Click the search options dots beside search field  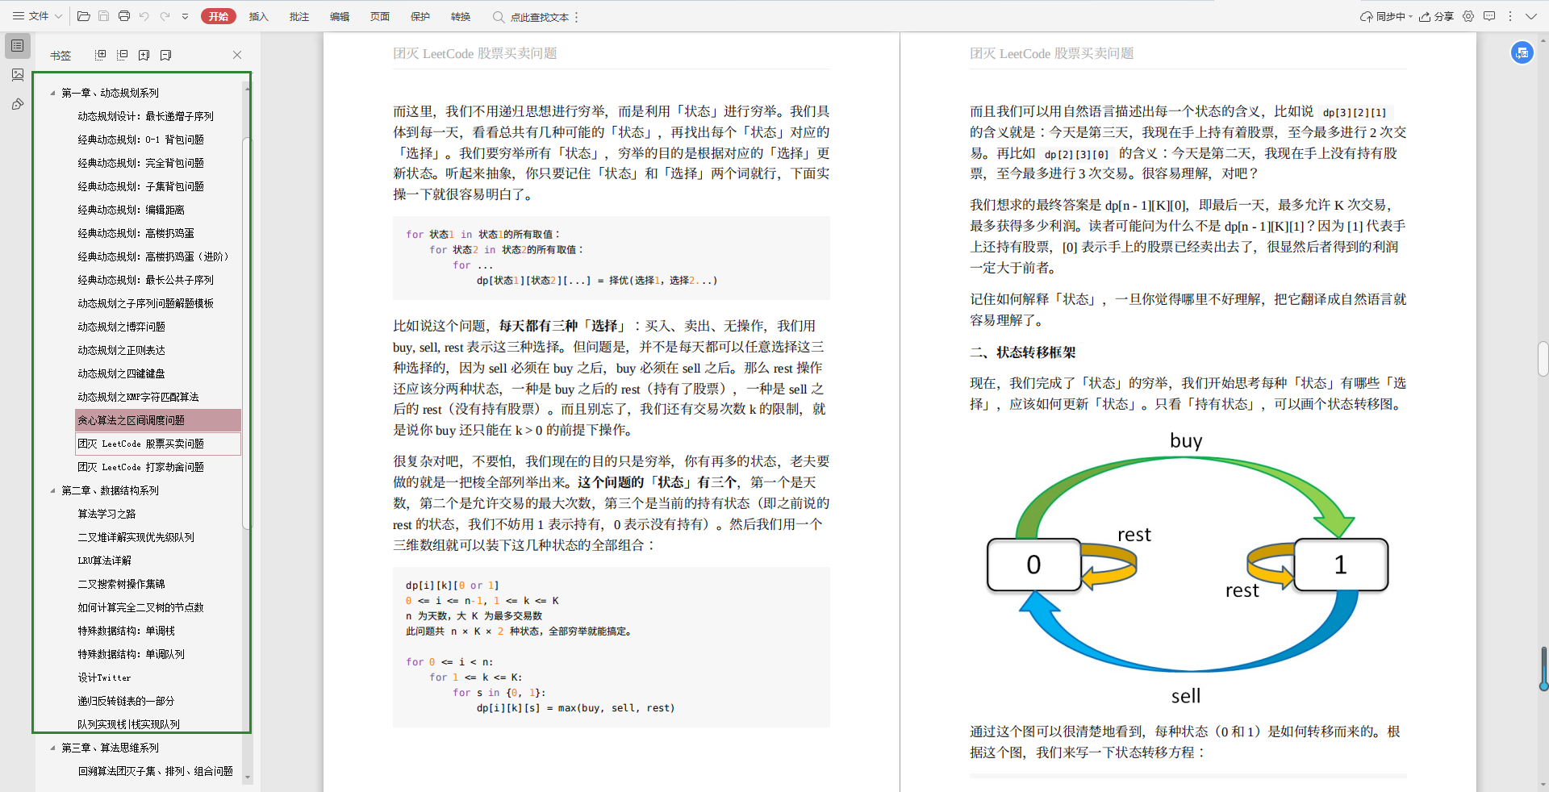(576, 17)
